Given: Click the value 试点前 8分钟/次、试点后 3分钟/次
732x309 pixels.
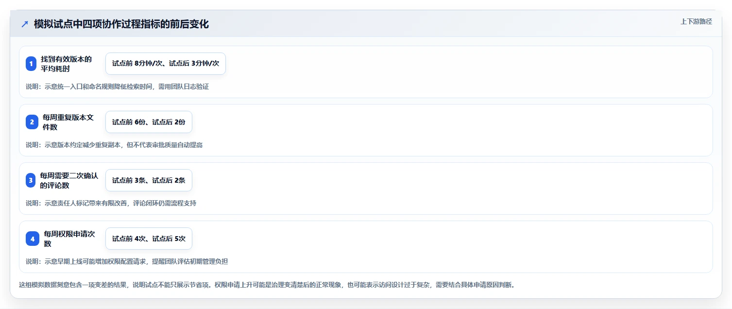Looking at the screenshot, I should click(x=166, y=64).
